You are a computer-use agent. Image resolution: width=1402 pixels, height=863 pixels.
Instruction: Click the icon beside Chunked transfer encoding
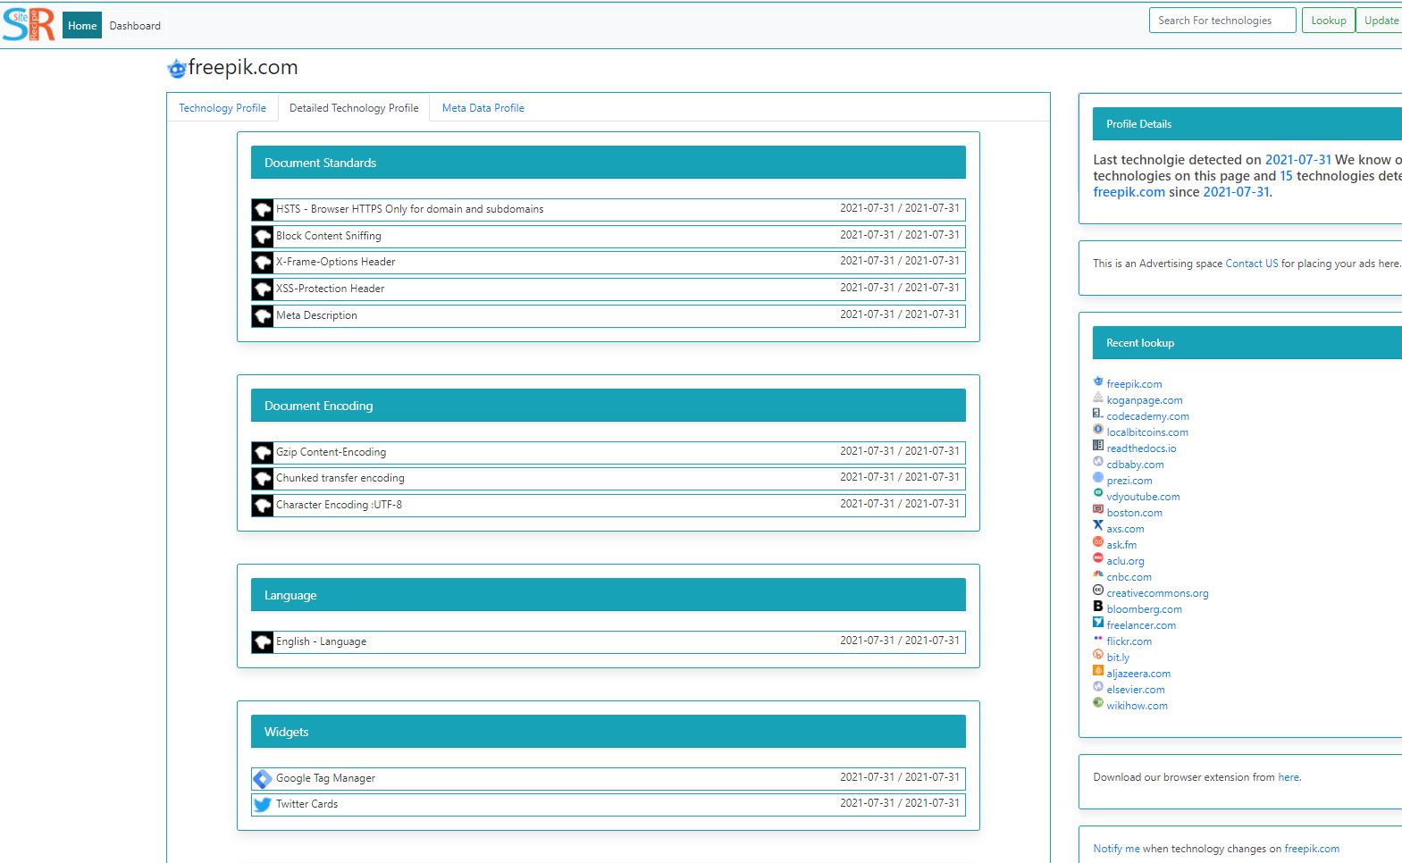[x=262, y=479]
